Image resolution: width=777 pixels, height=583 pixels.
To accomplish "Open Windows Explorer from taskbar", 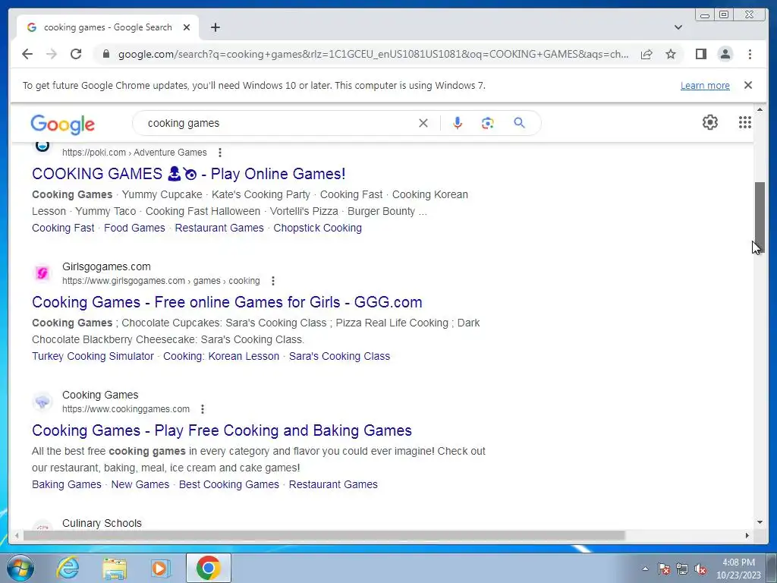I will click(x=115, y=568).
